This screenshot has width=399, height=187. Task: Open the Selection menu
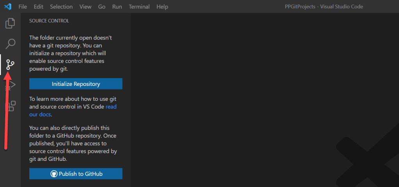(x=61, y=7)
